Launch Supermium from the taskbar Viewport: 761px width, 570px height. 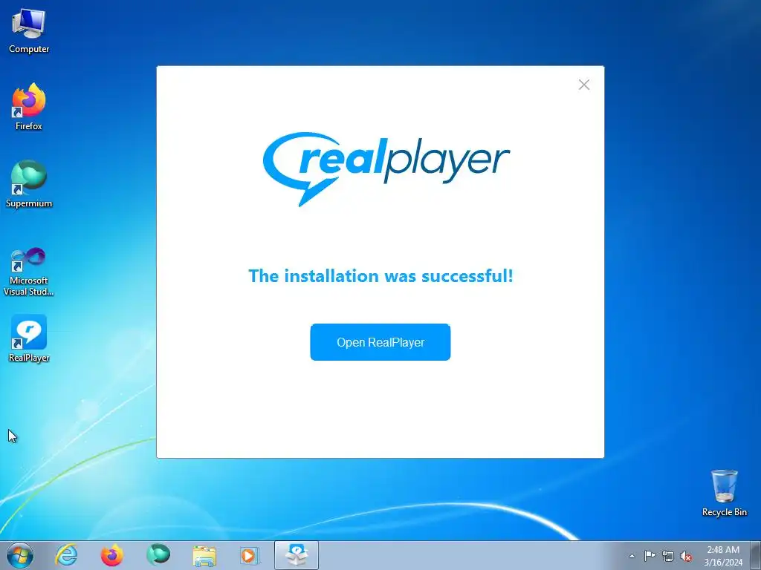pyautogui.click(x=158, y=555)
